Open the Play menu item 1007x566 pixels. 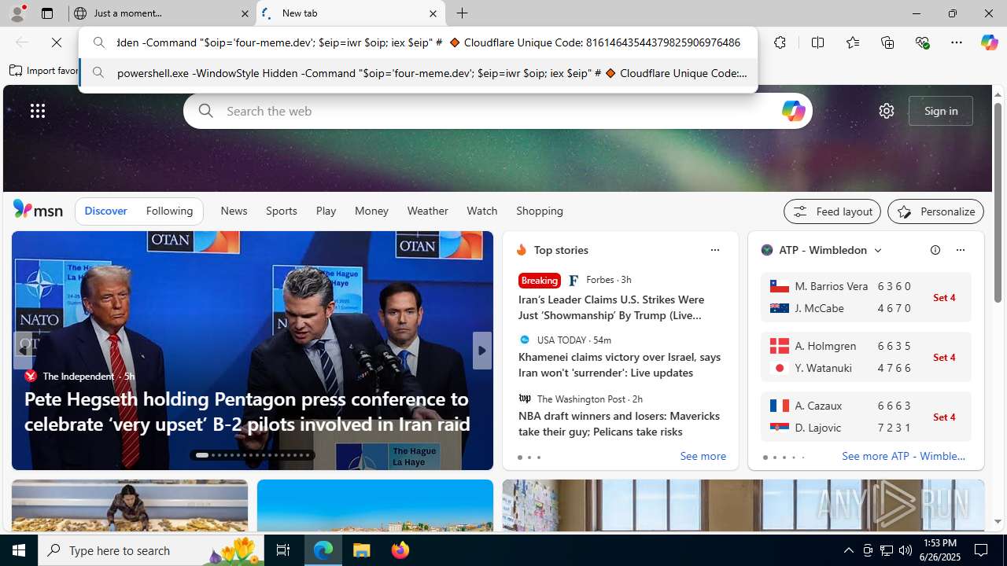coord(326,211)
